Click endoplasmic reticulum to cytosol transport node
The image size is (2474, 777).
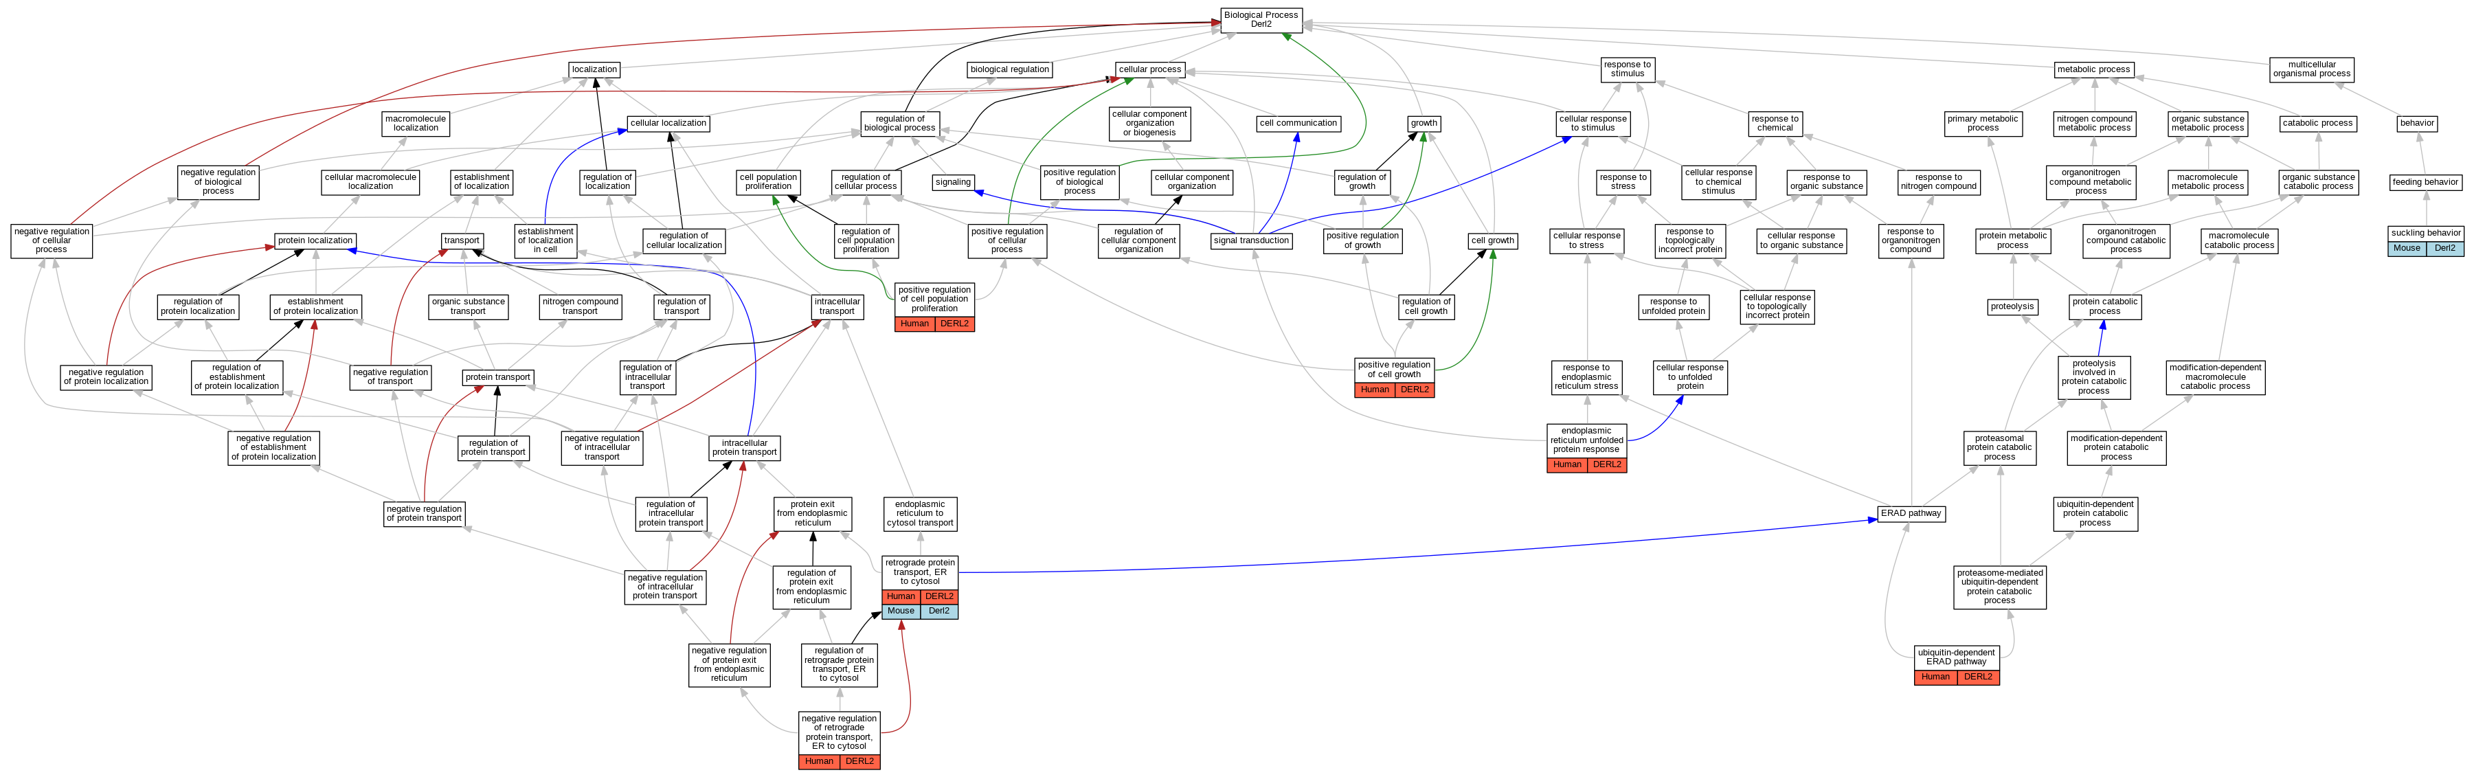click(920, 514)
